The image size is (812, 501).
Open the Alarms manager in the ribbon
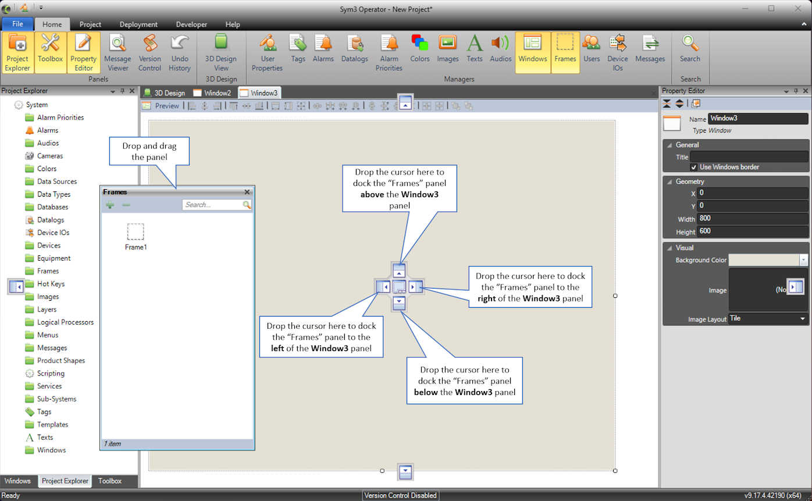click(x=323, y=49)
